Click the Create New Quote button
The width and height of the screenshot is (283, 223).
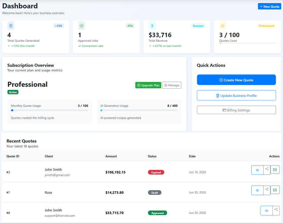point(236,80)
